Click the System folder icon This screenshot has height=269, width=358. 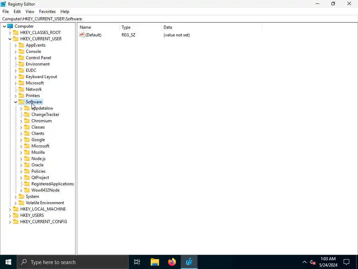[21, 196]
